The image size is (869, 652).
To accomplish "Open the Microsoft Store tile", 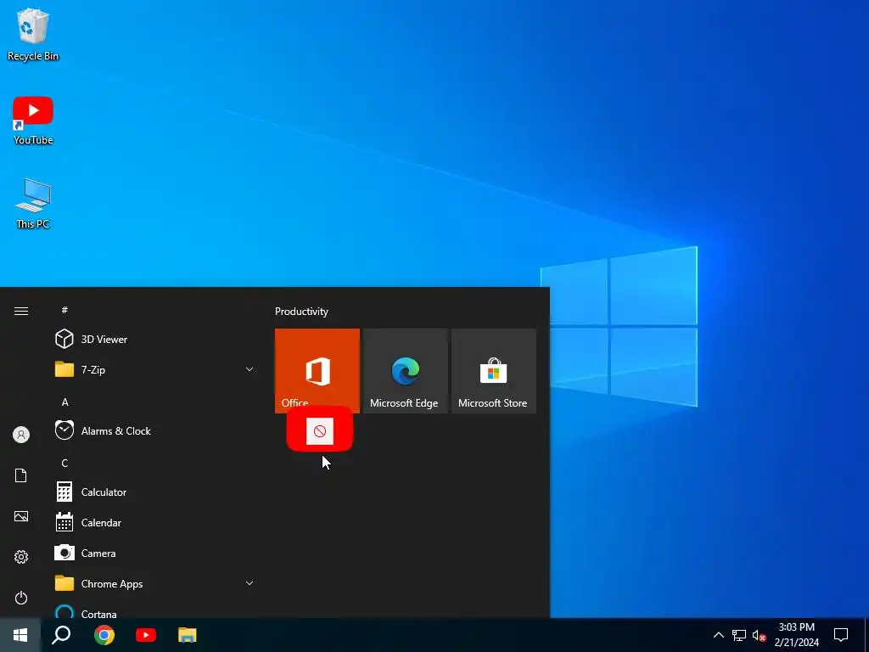I will (x=494, y=370).
